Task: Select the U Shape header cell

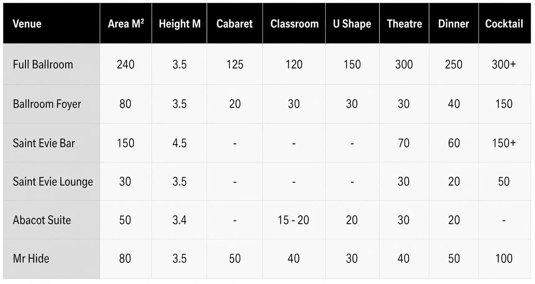Action: [352, 24]
